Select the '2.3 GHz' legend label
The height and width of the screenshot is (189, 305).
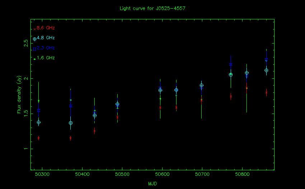(46, 48)
